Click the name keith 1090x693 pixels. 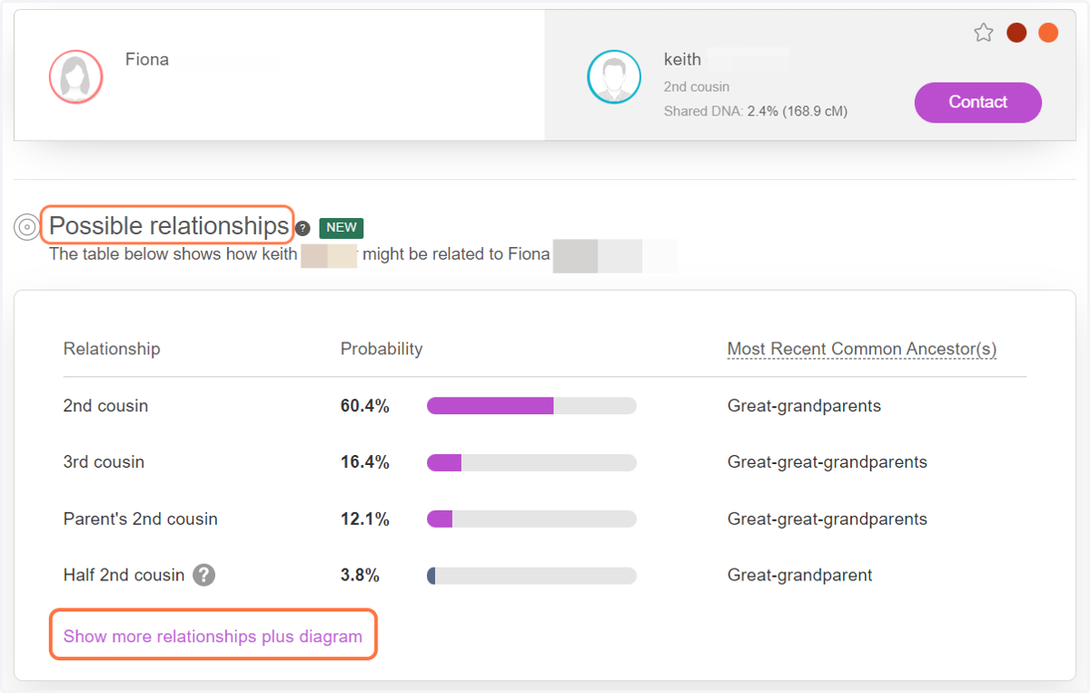[682, 60]
